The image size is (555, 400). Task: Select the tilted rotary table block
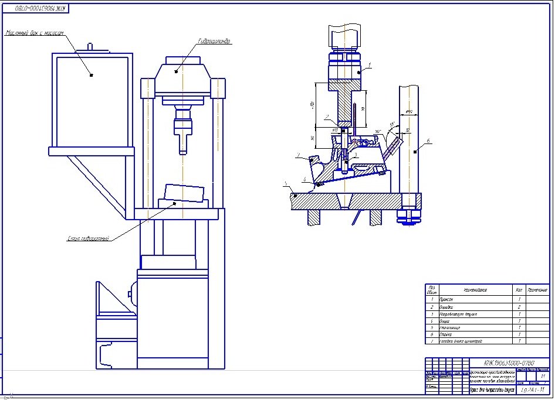coord(184,194)
